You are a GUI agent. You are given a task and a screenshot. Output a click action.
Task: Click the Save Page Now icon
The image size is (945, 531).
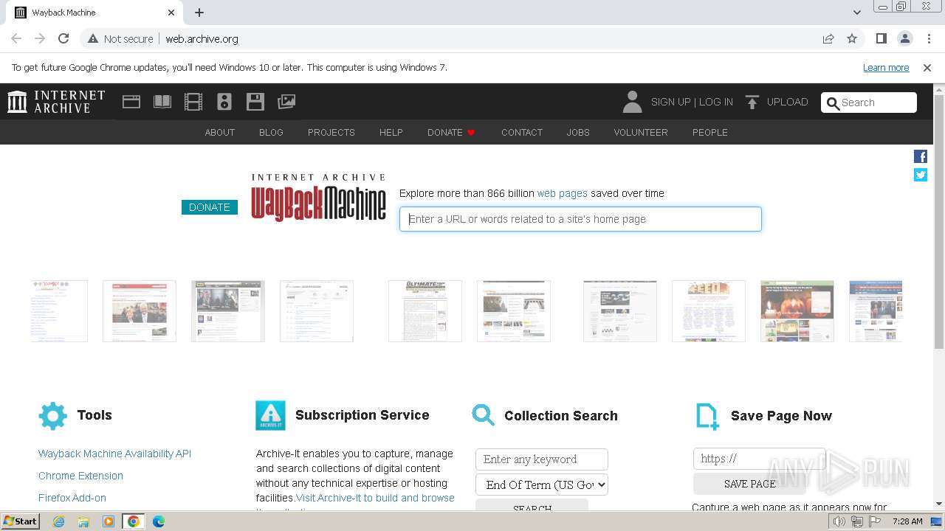coord(707,416)
